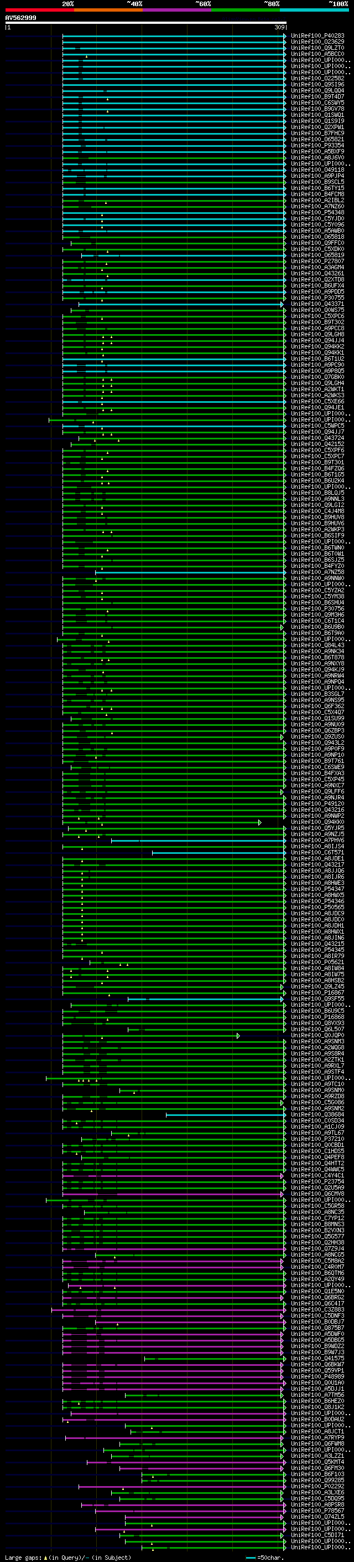The width and height of the screenshot is (354, 1562).
Task: Select hit label UniRef100_Q43216
Action: (x=317, y=810)
